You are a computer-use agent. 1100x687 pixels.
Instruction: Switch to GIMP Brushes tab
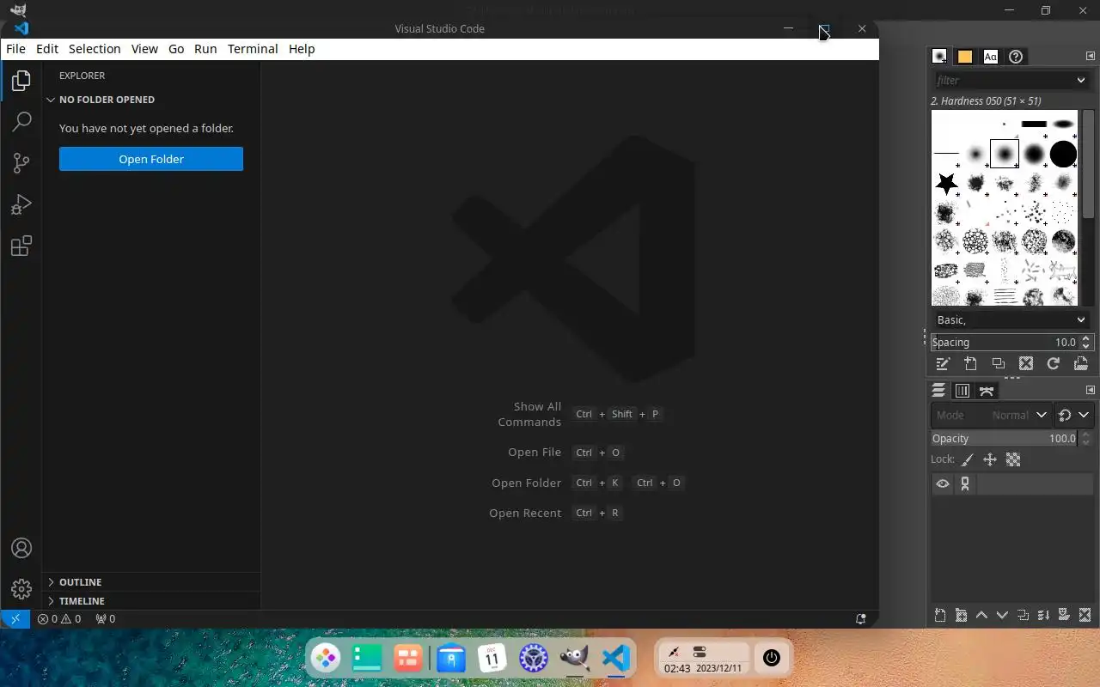[940, 57]
